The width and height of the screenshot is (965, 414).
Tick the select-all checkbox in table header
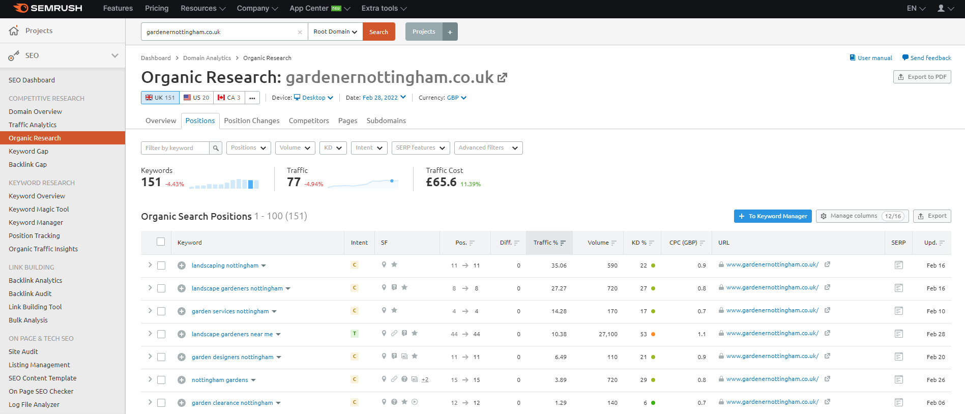pos(161,242)
